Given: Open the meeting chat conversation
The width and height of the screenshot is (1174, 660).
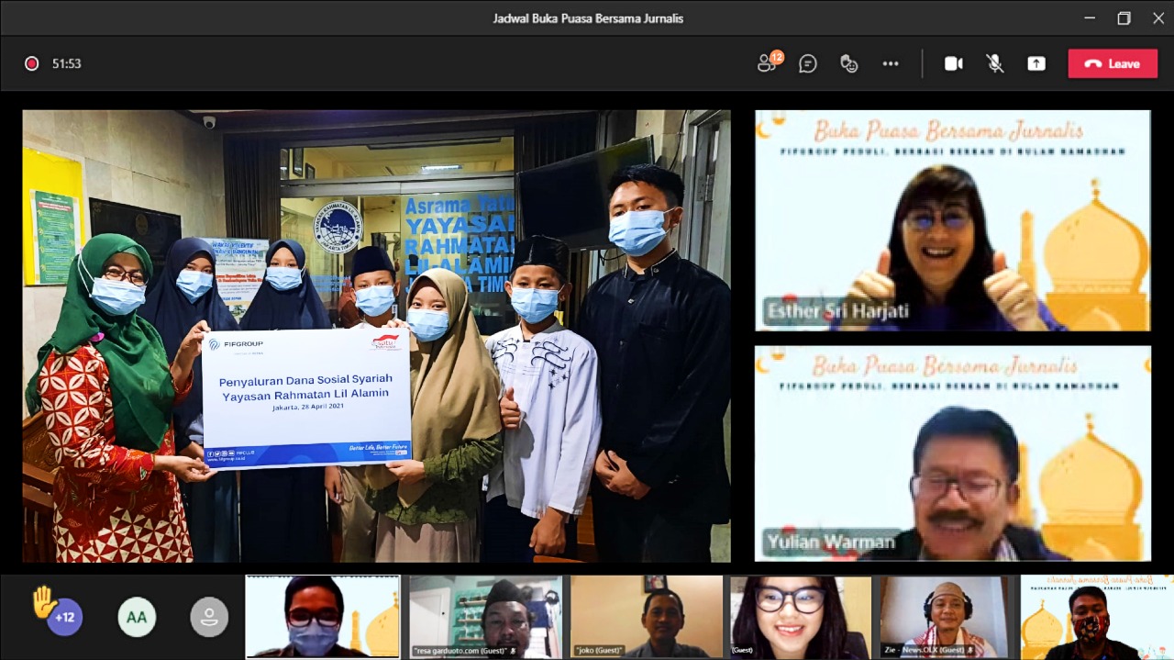Looking at the screenshot, I should [x=808, y=63].
